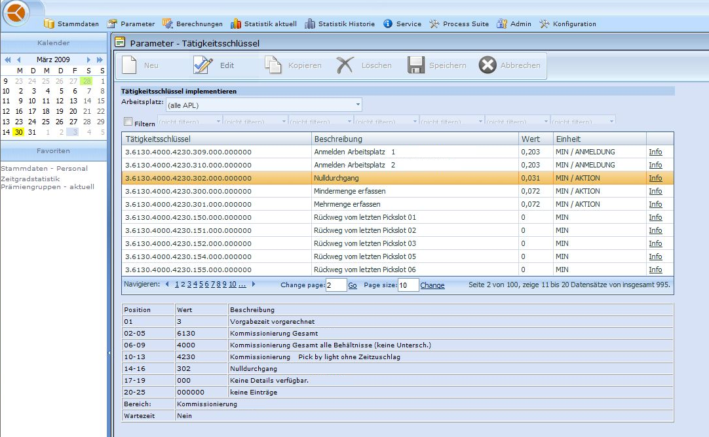Click the Go link for page change
Viewport: 709px width, 437px height.
[353, 285]
